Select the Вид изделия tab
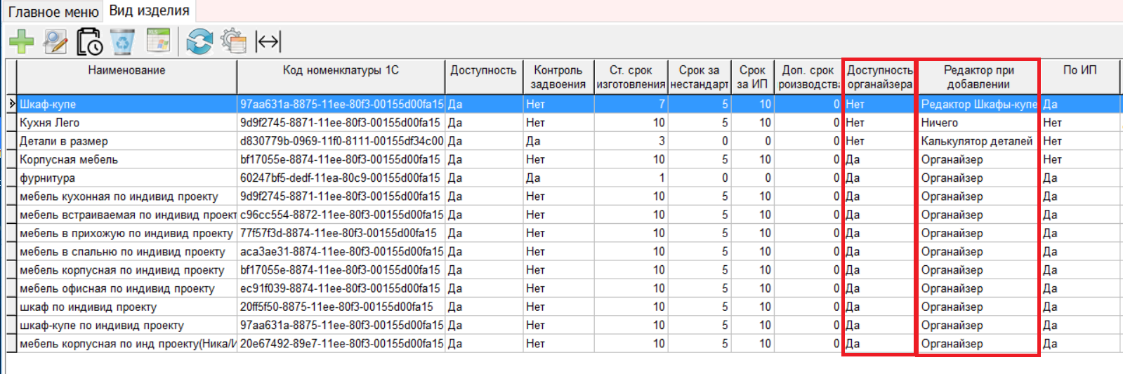Screen dimensions: 1123x374 (x=149, y=11)
